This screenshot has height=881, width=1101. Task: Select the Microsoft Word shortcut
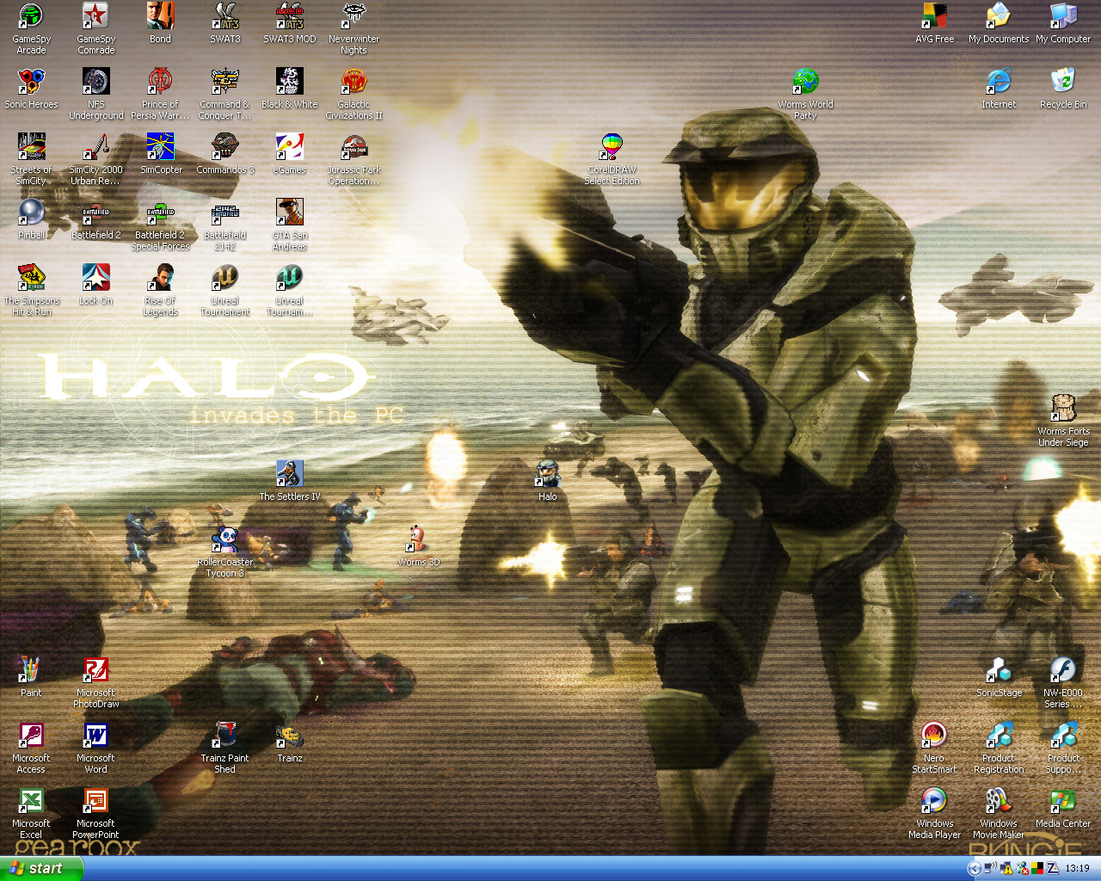[x=95, y=748]
